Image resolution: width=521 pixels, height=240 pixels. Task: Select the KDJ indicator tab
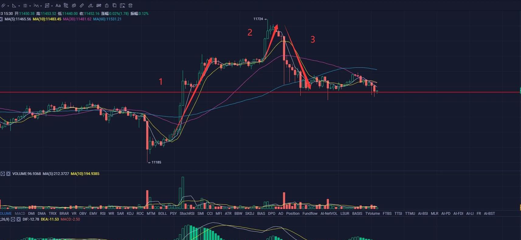point(130,214)
